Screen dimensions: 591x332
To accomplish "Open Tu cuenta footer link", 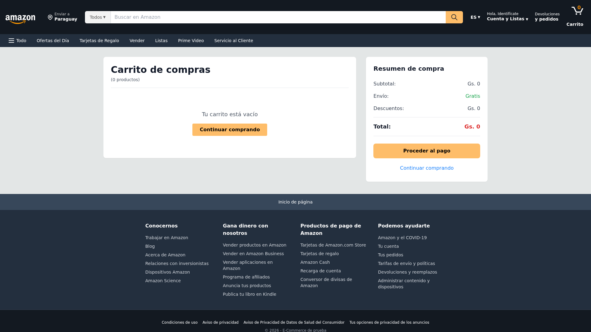I will 388,246.
